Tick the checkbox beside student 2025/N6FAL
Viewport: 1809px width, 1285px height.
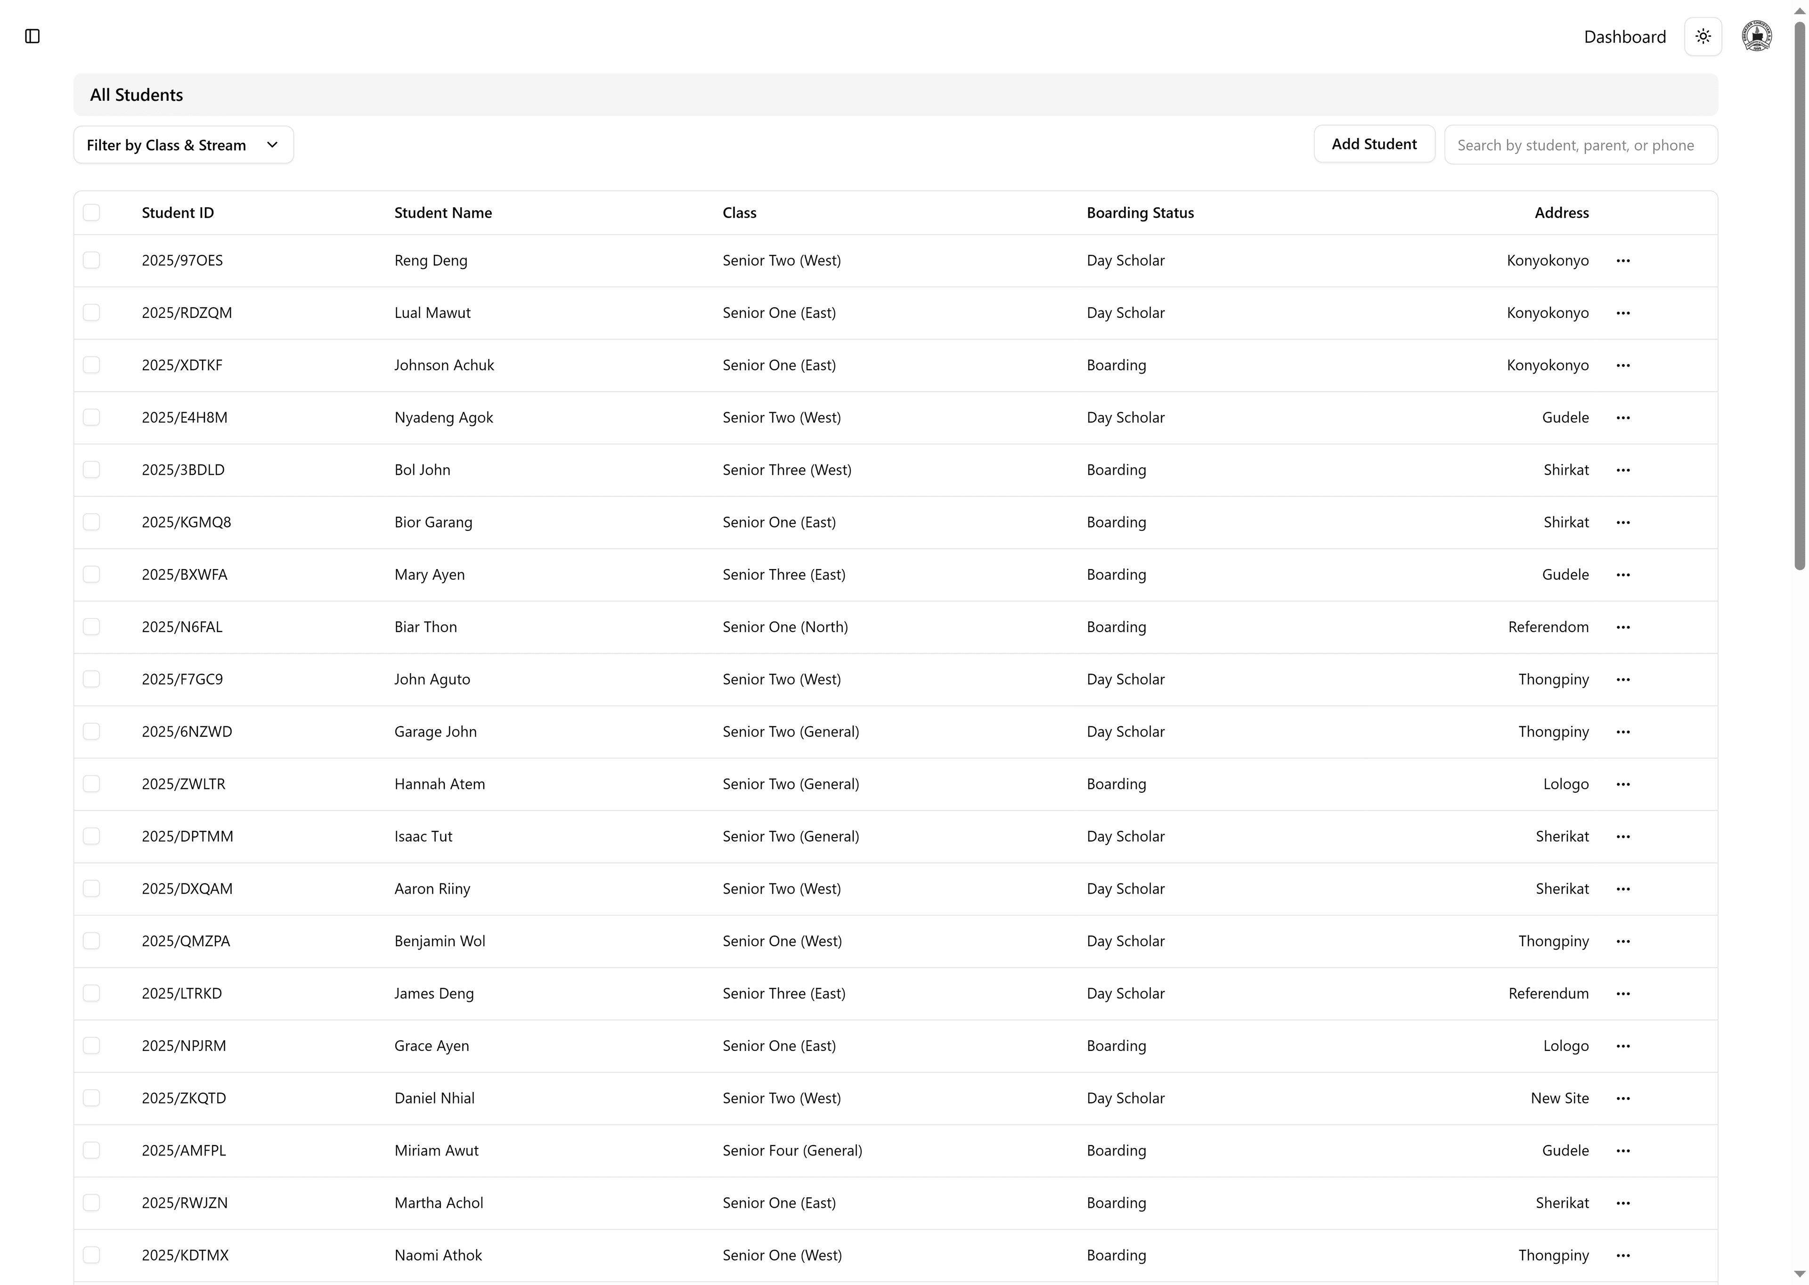[x=92, y=626]
